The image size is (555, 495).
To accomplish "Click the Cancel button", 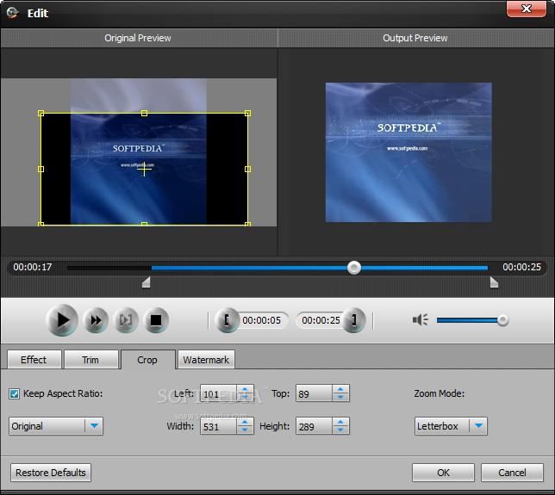I will [x=512, y=473].
